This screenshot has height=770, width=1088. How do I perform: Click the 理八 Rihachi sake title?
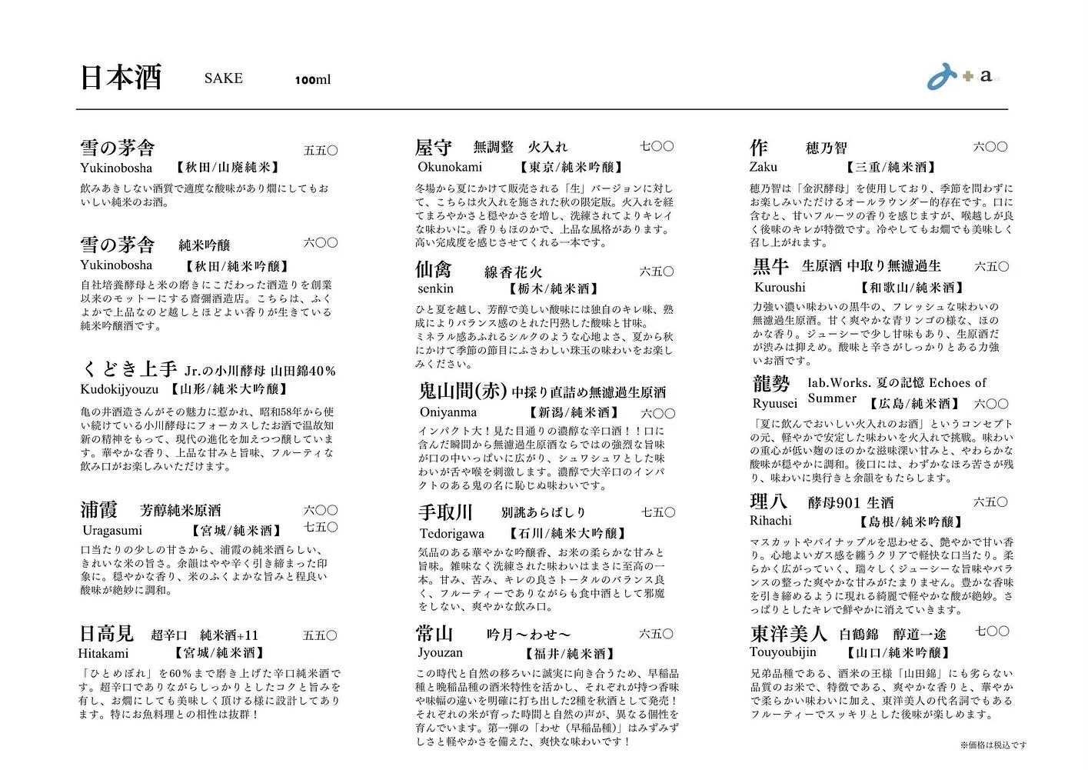pos(769,502)
